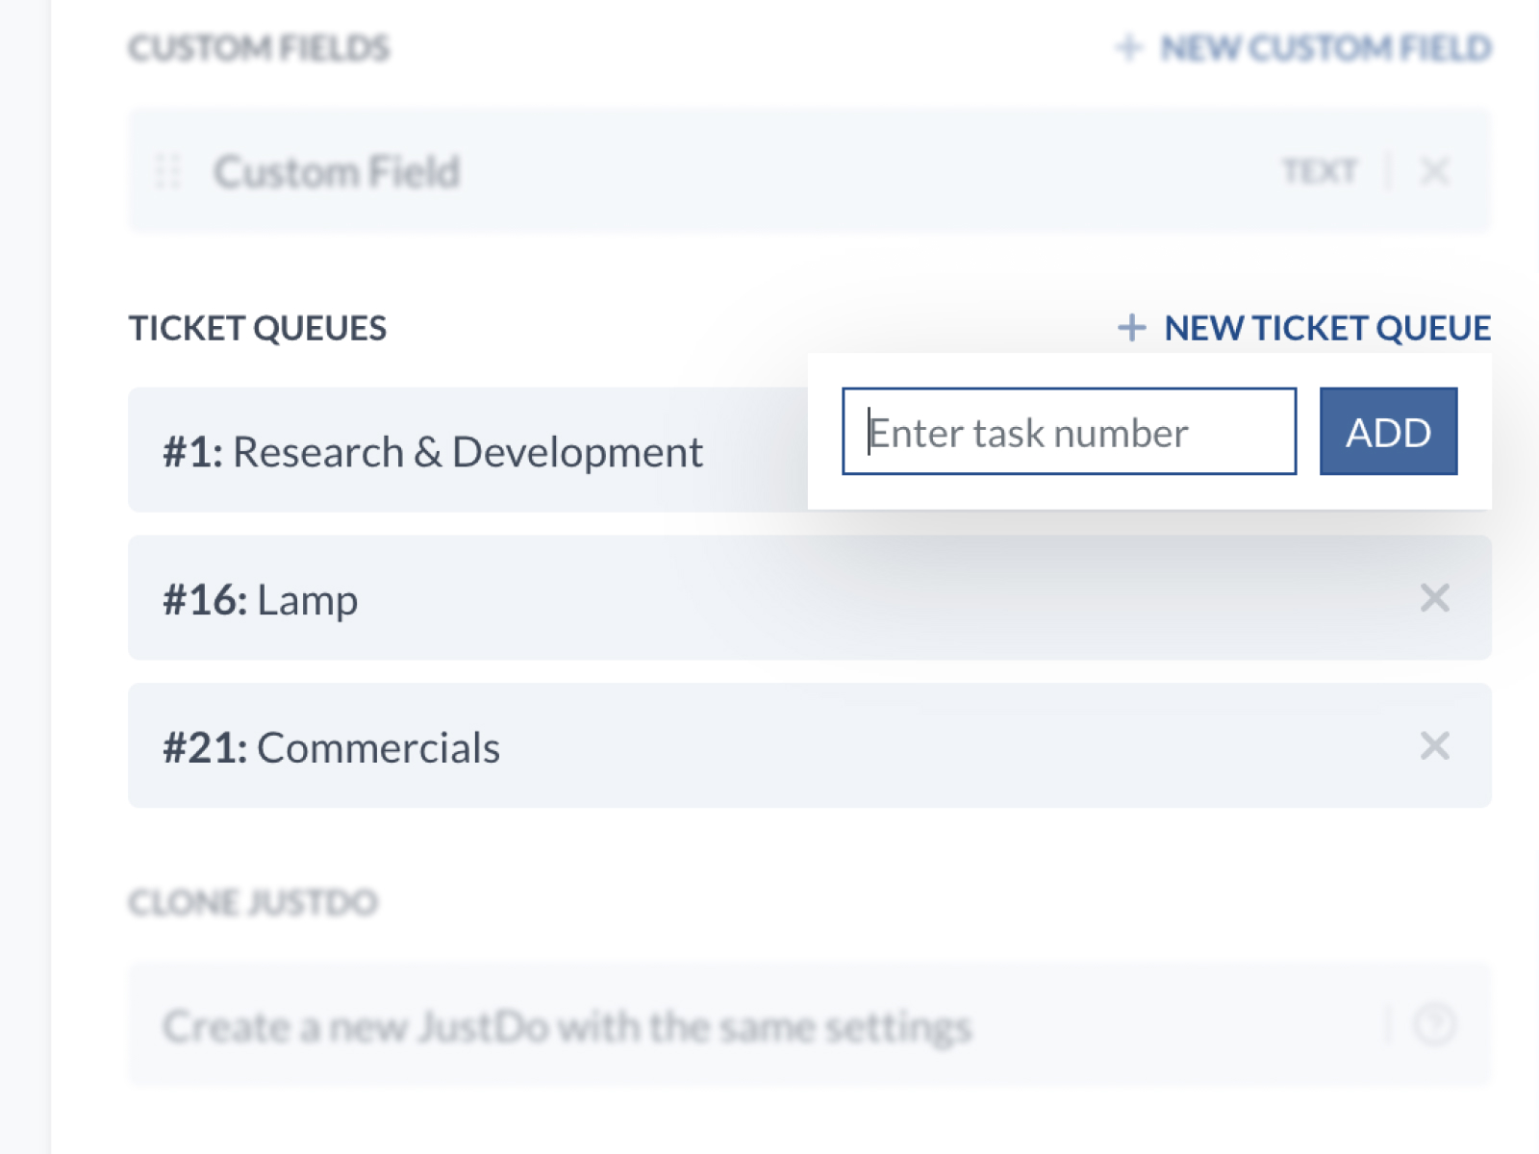Viewport: 1539px width, 1154px height.
Task: Open the help icon in Clone JustDo row
Action: tap(1434, 1024)
